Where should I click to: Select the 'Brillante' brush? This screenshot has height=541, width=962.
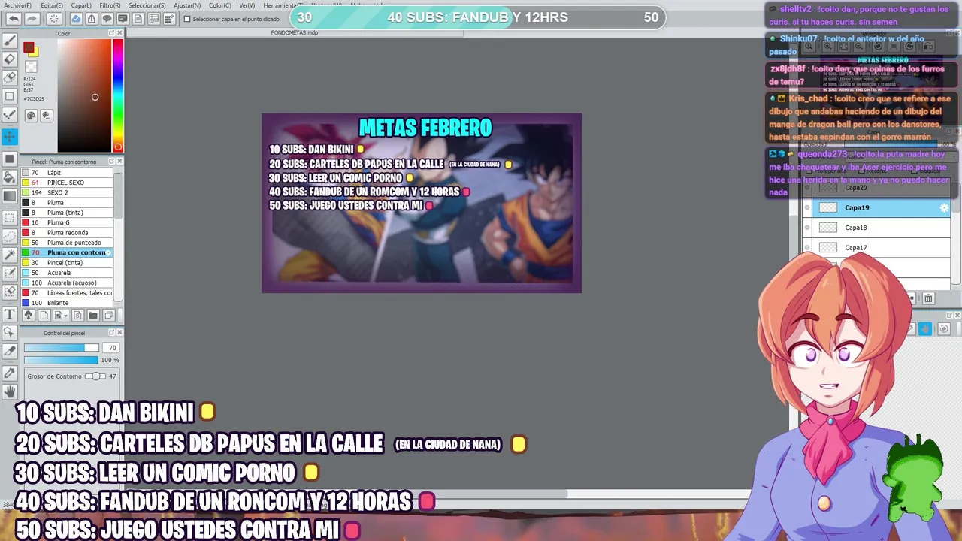point(67,303)
